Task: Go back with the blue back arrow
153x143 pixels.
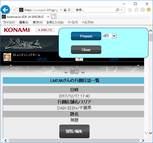Action: tap(5, 10)
